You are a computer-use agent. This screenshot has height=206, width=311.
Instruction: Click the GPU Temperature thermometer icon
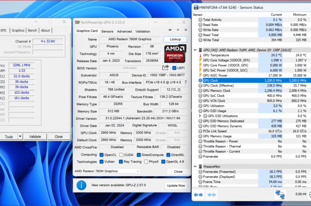click(200, 55)
